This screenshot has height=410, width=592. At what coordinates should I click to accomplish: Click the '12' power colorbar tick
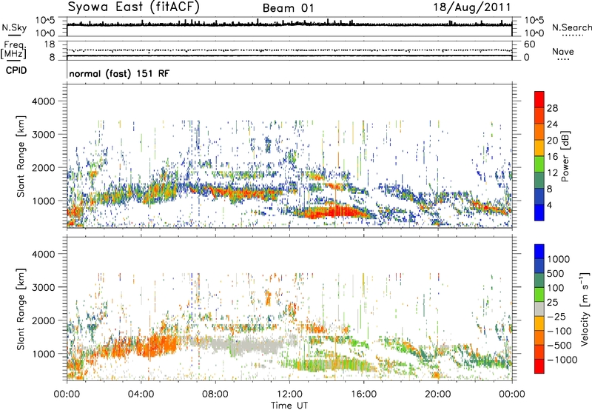(552, 173)
